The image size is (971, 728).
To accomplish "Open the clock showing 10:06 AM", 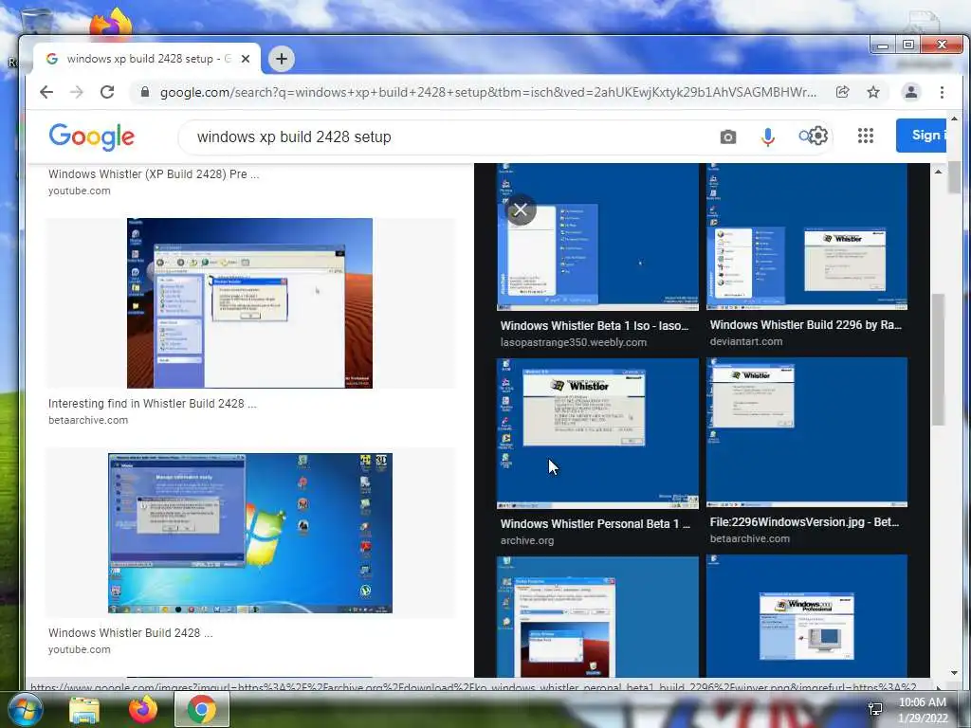I will tap(923, 710).
